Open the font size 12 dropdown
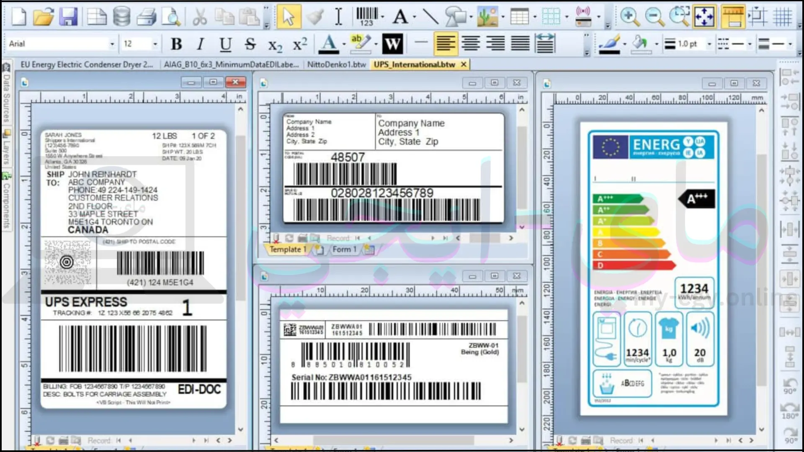This screenshot has width=804, height=452. point(155,44)
